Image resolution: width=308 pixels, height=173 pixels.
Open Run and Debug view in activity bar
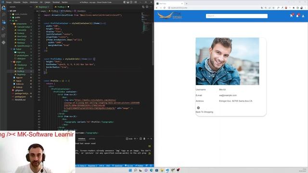click(3, 29)
